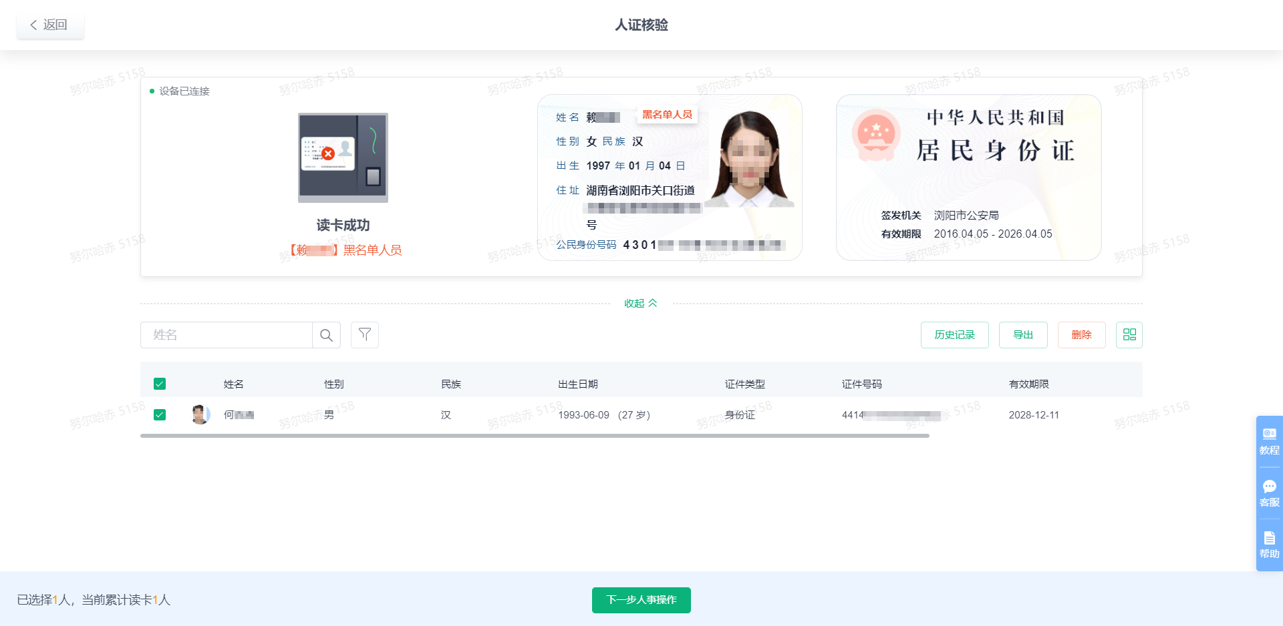Screen dimensions: 1283x626
Task: Click the 2016.04.05 - 2026.04.05 validity text
Action: 993,234
